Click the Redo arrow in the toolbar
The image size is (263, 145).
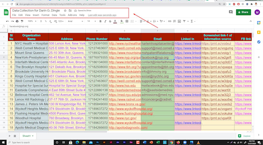coord(12,21)
